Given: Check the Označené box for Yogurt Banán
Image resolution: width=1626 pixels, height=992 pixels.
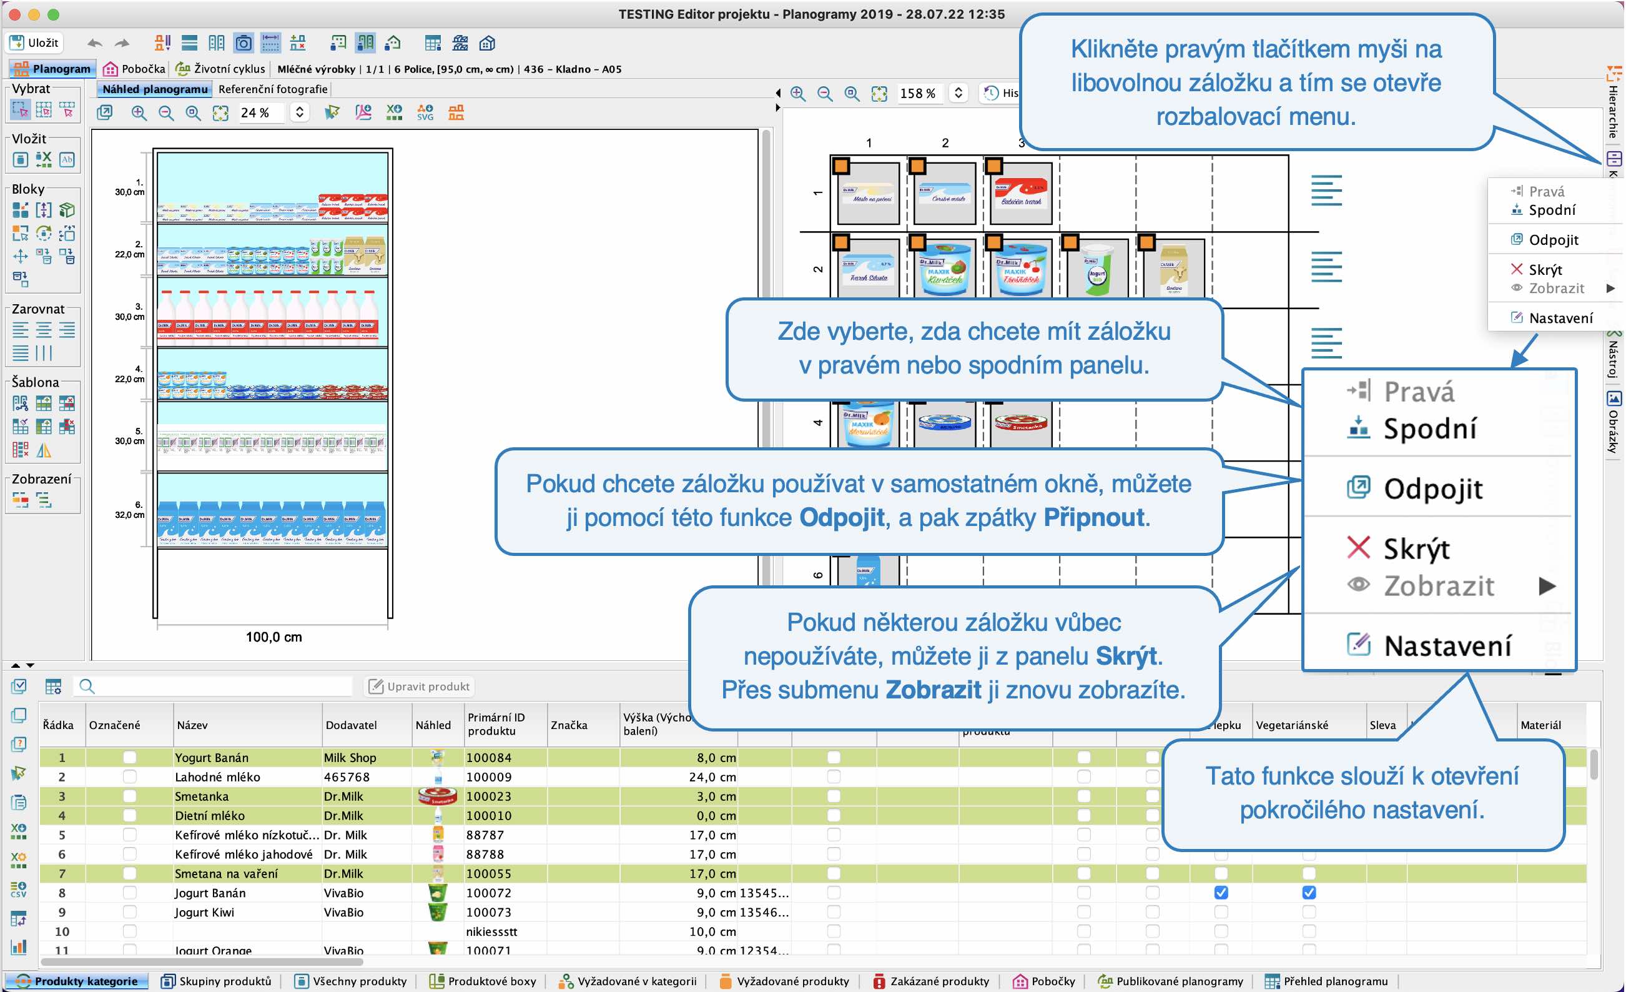Looking at the screenshot, I should [129, 758].
